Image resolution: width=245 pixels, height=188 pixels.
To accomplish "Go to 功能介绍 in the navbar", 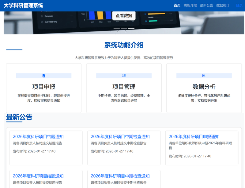I will click(x=190, y=5).
